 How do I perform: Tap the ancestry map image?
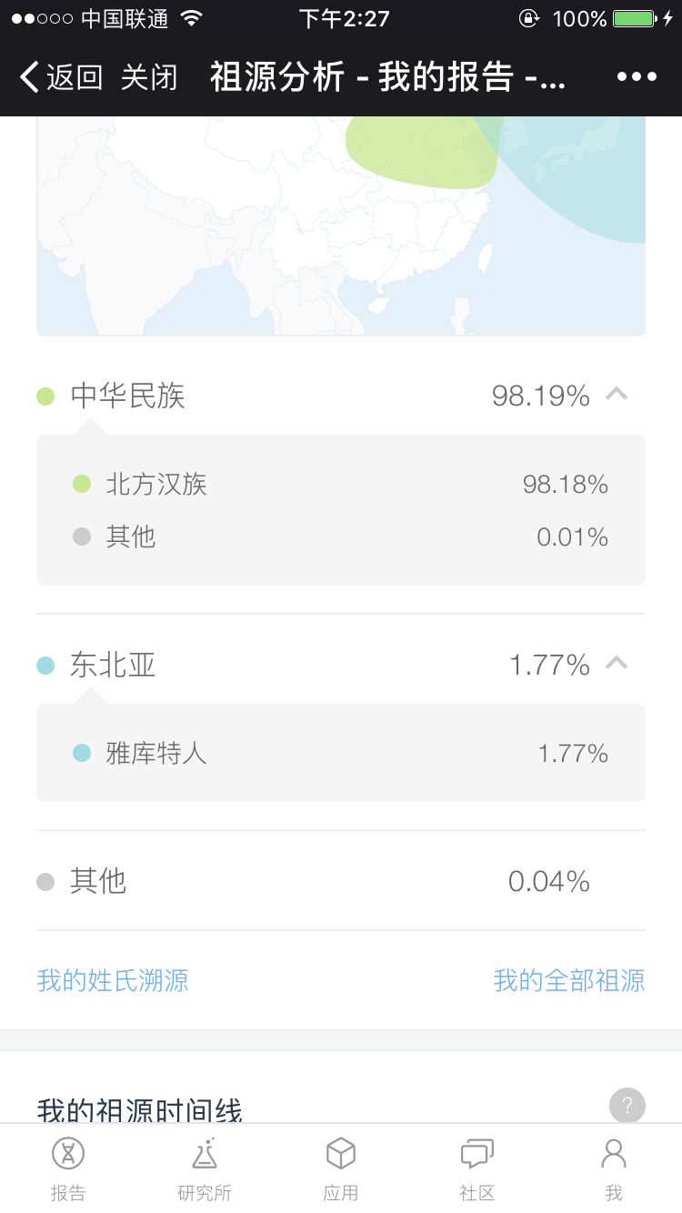(x=341, y=226)
